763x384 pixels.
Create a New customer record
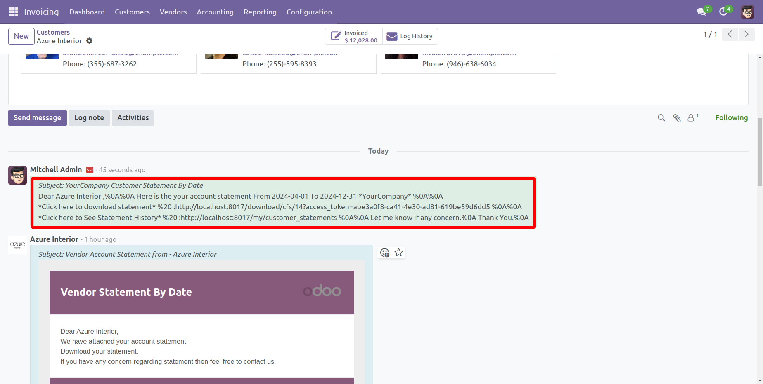21,36
